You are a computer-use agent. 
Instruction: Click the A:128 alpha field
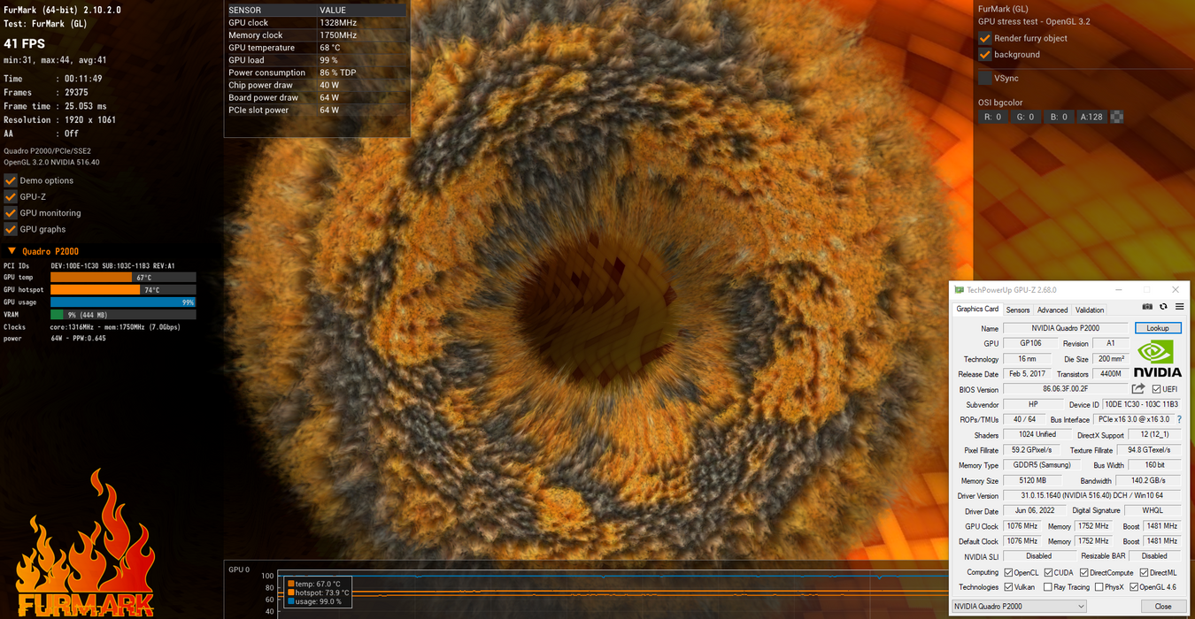pyautogui.click(x=1092, y=117)
